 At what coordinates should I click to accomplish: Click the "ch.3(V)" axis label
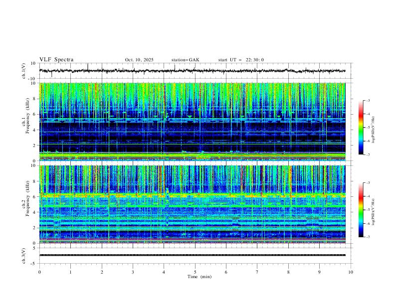pyautogui.click(x=24, y=256)
